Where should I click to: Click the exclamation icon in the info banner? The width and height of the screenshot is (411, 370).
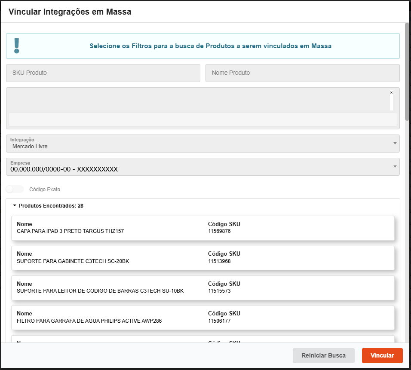[x=17, y=46]
